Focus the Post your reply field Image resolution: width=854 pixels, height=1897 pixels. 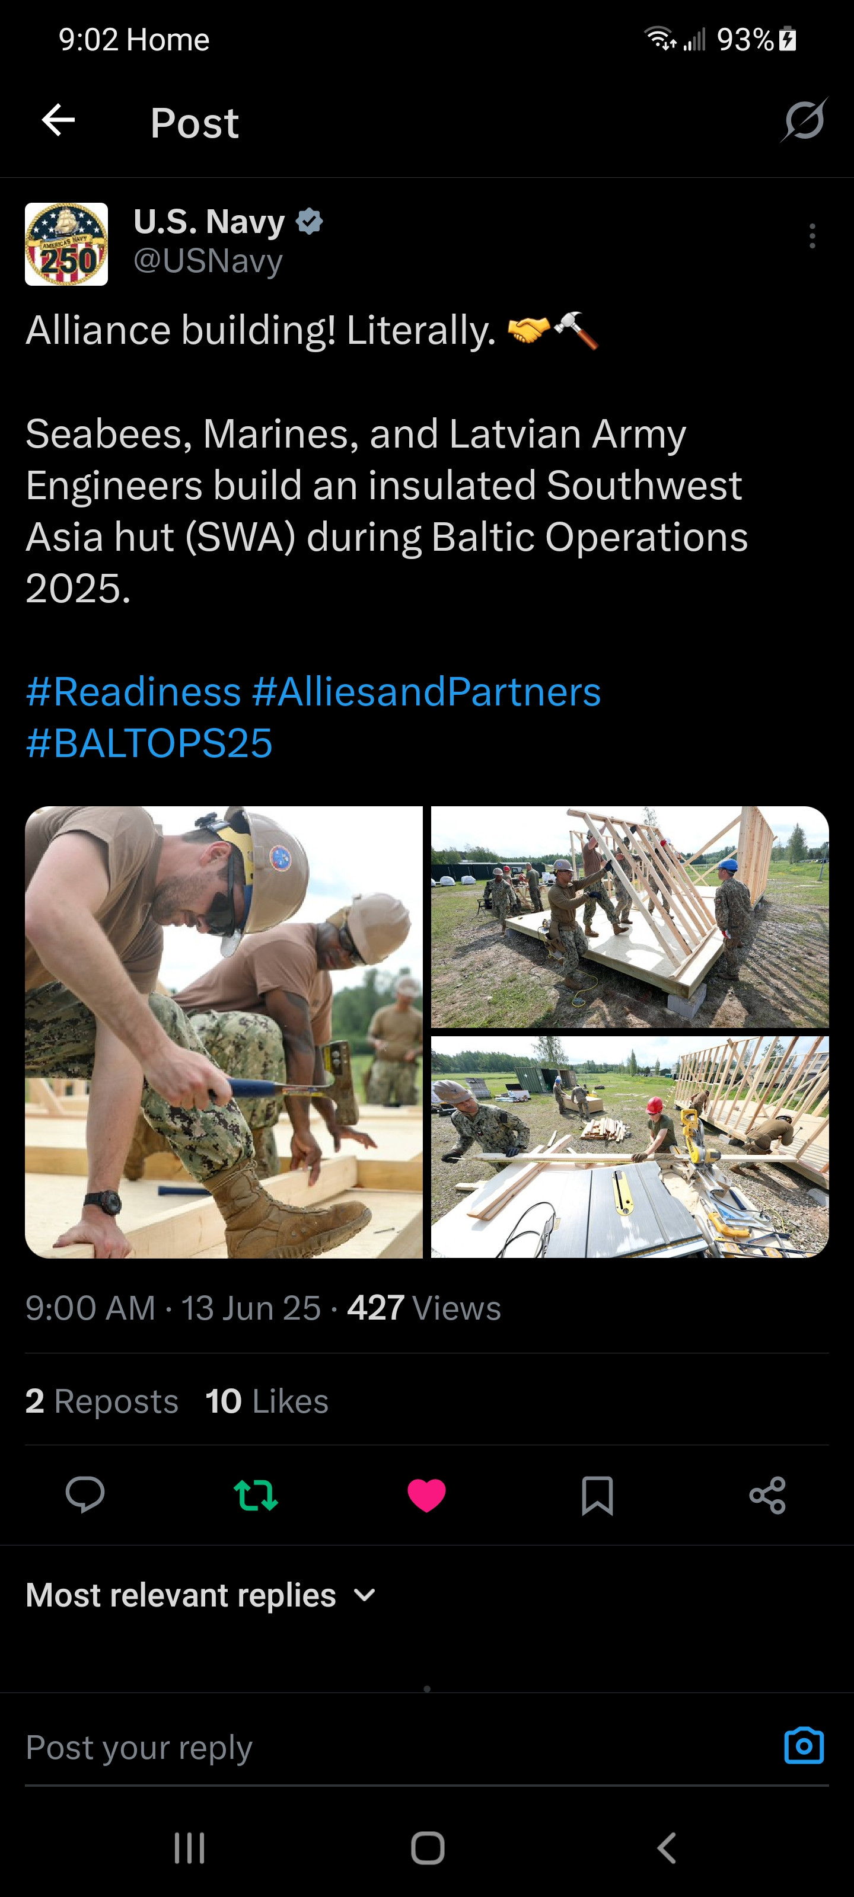tap(398, 1747)
